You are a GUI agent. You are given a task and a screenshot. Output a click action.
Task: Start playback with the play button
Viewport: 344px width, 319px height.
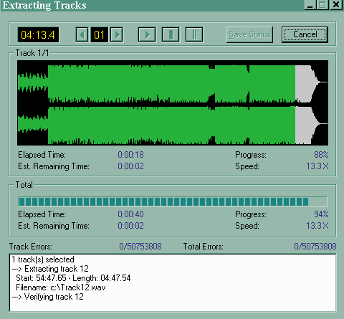(147, 35)
